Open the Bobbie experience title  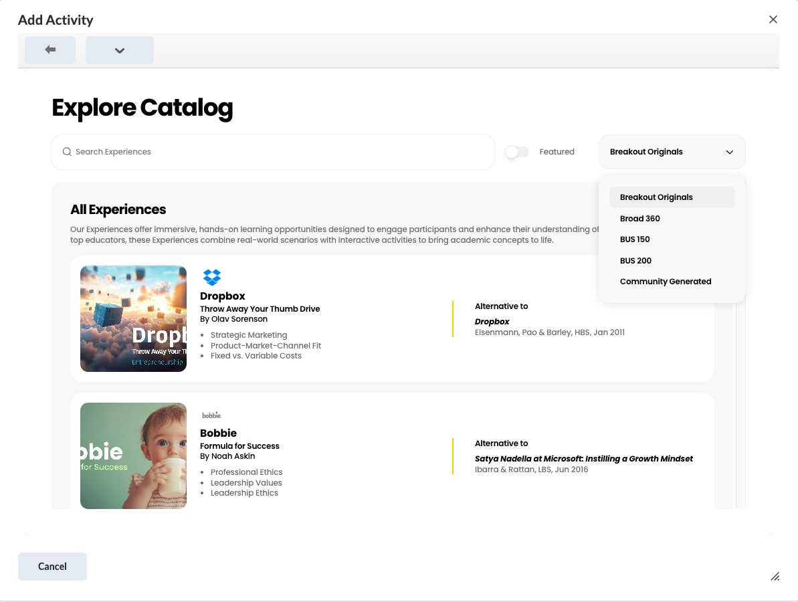(218, 433)
